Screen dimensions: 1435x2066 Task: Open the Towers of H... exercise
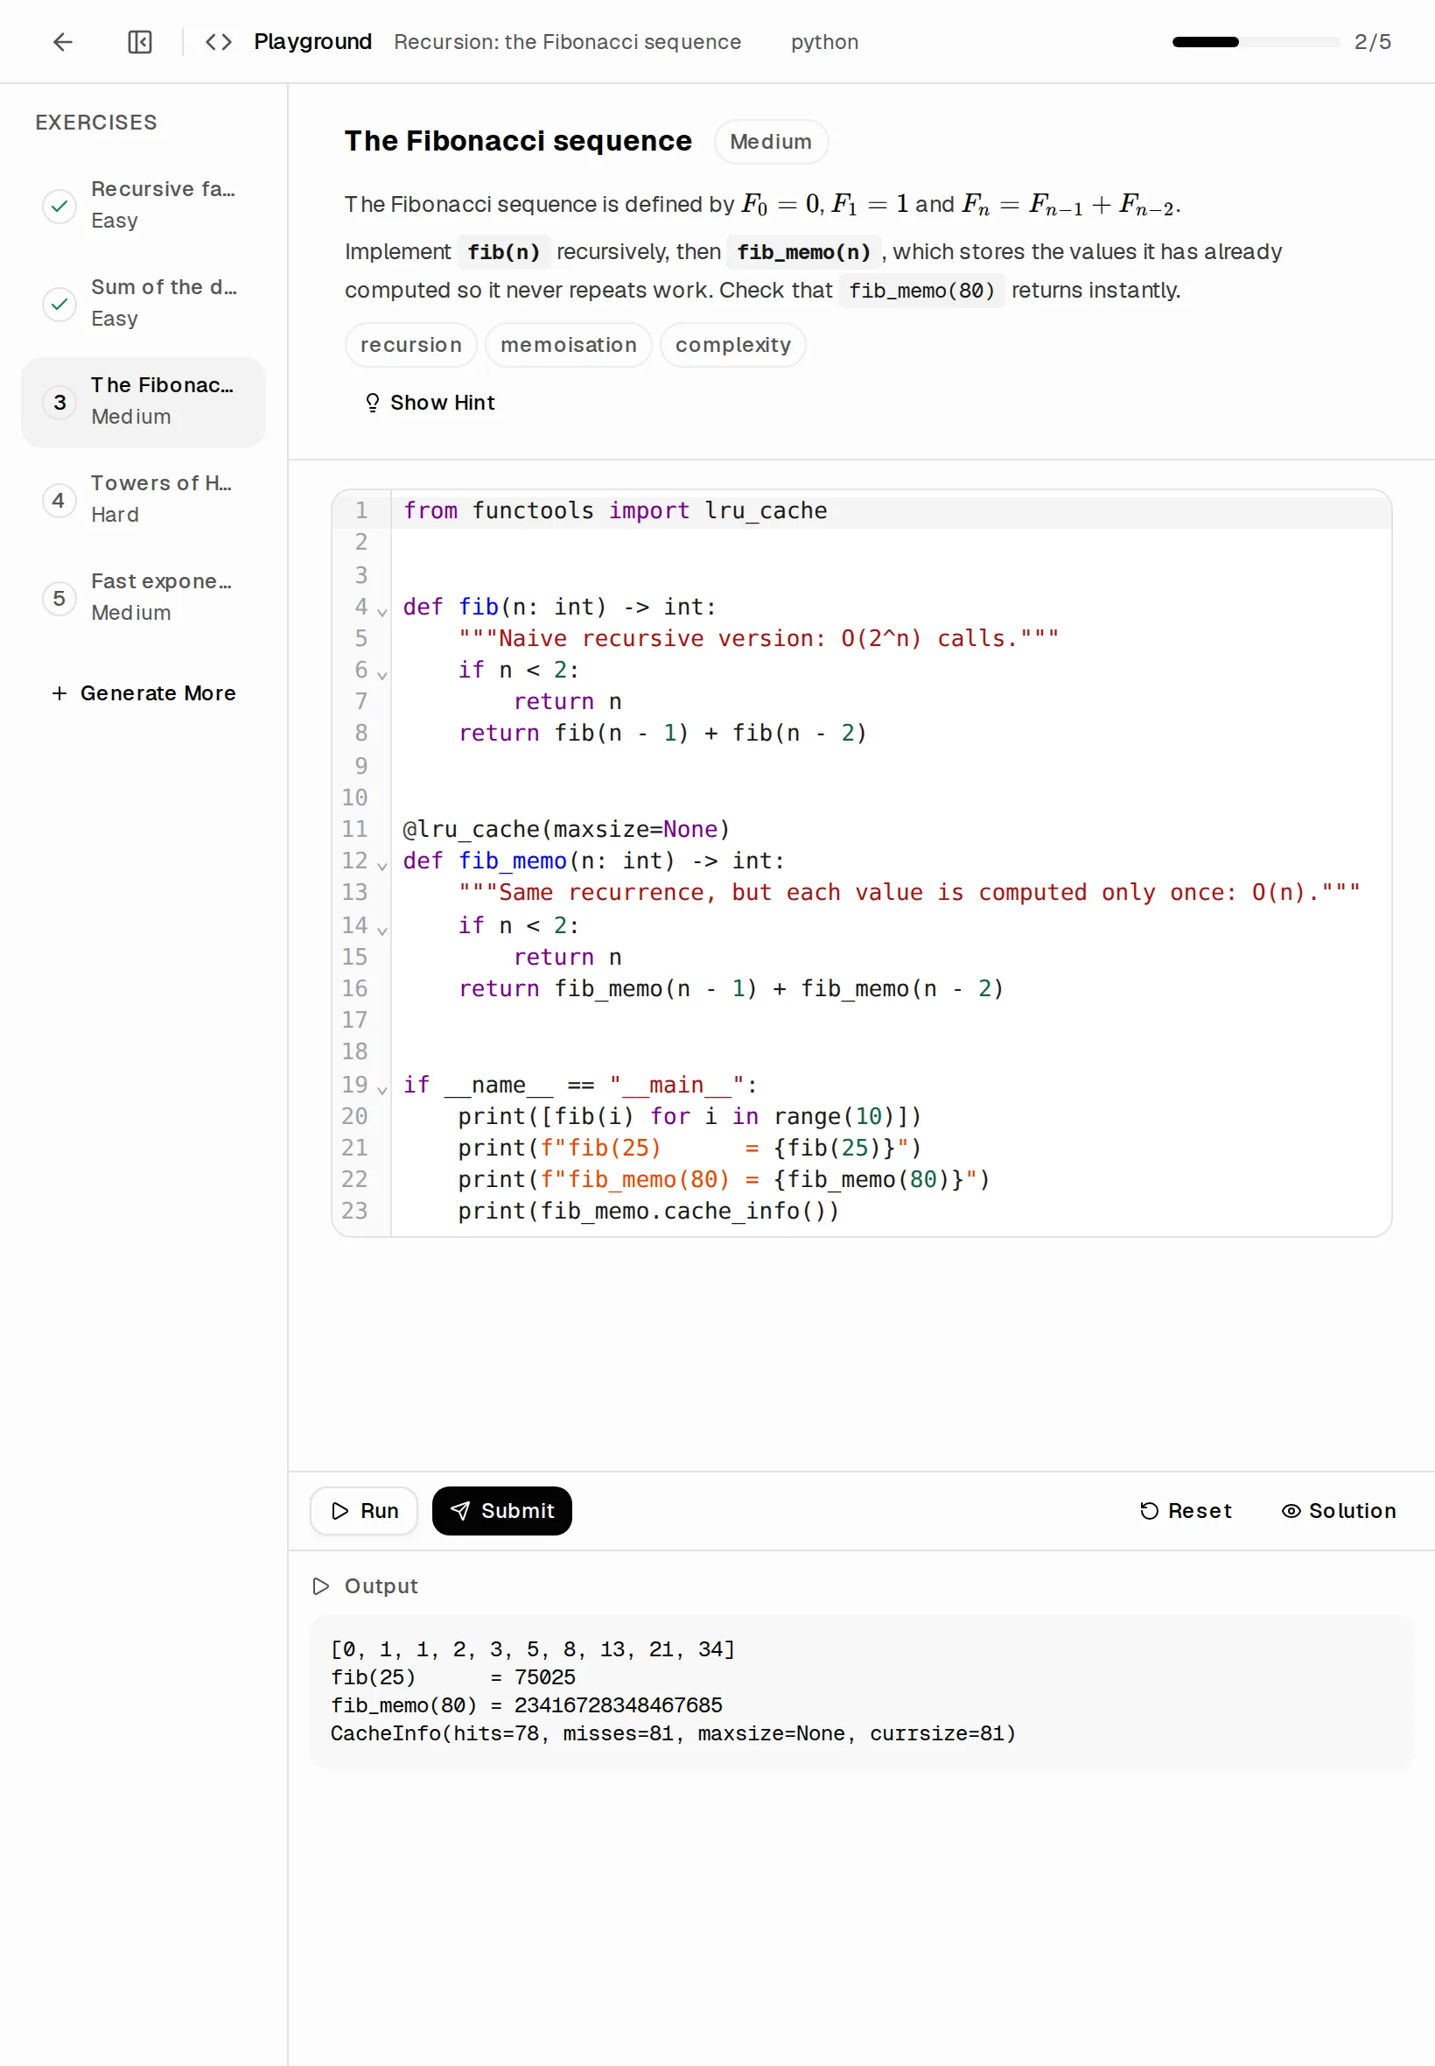point(143,500)
